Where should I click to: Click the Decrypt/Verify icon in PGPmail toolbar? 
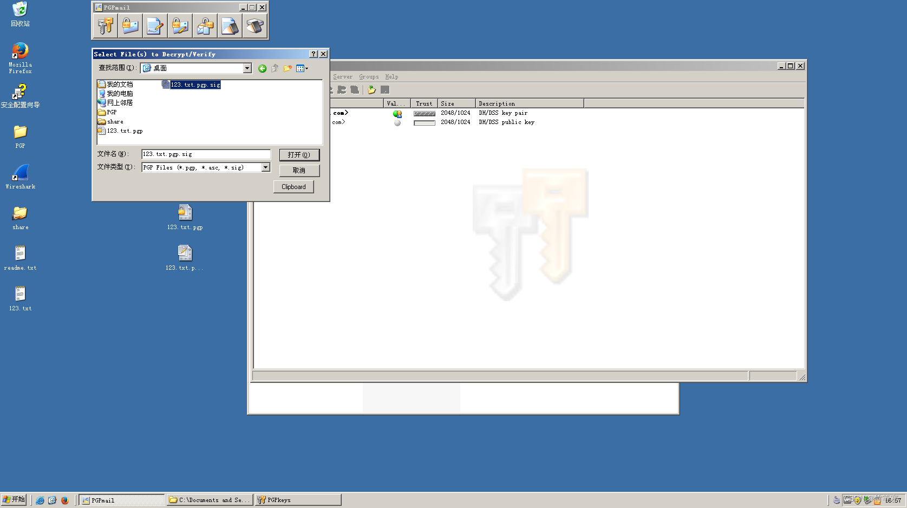click(205, 25)
